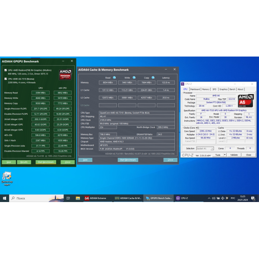This screenshot has height=259, width=259.
Task: Click Close in the Cache & Memory Benchmark
Action: (171, 160)
